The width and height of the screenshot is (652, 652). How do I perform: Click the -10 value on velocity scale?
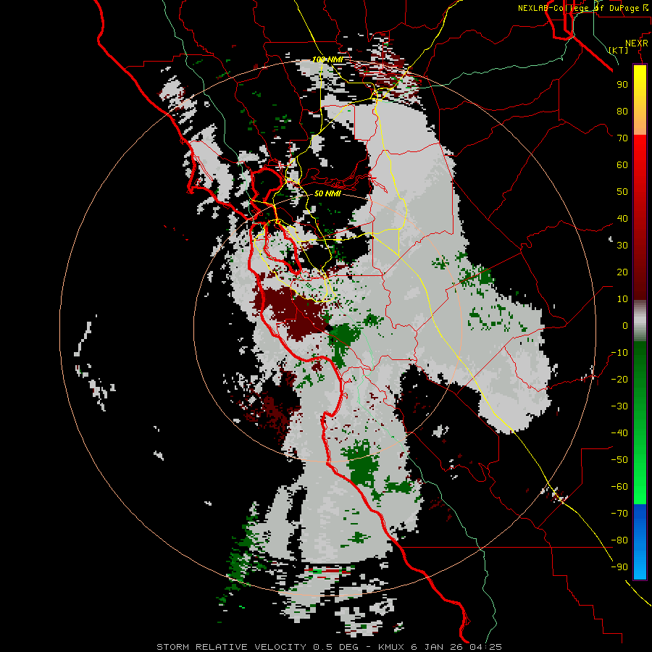619,353
